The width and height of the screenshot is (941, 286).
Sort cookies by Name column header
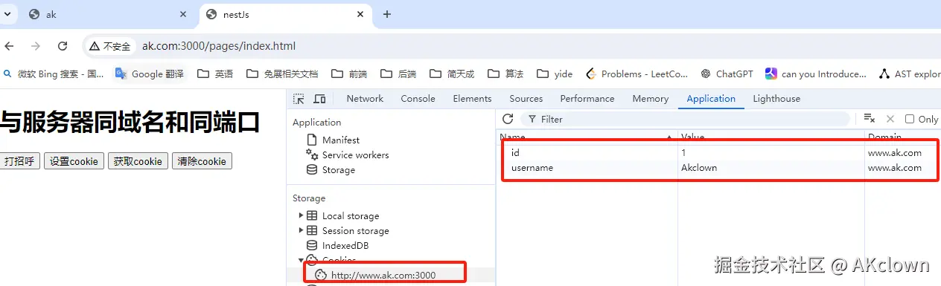[x=587, y=137]
